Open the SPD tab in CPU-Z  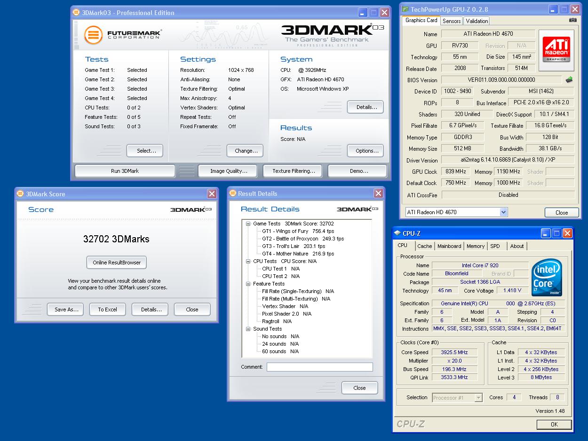(x=495, y=246)
